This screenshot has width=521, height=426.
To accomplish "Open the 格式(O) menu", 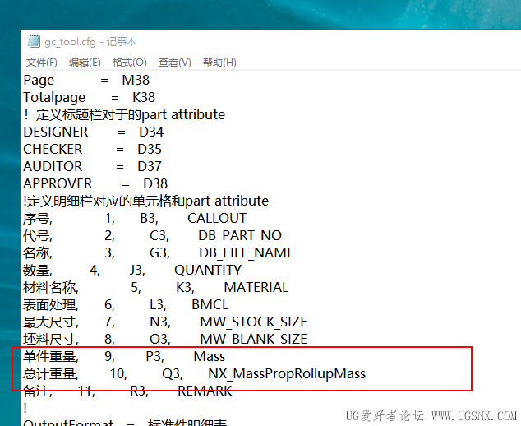I will 130,63.
